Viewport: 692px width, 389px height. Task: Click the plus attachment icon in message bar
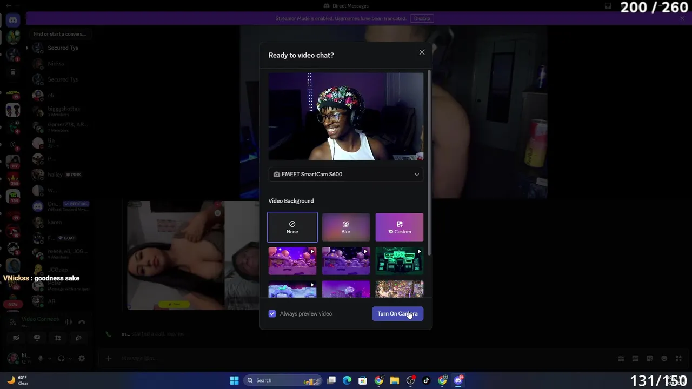click(x=108, y=358)
